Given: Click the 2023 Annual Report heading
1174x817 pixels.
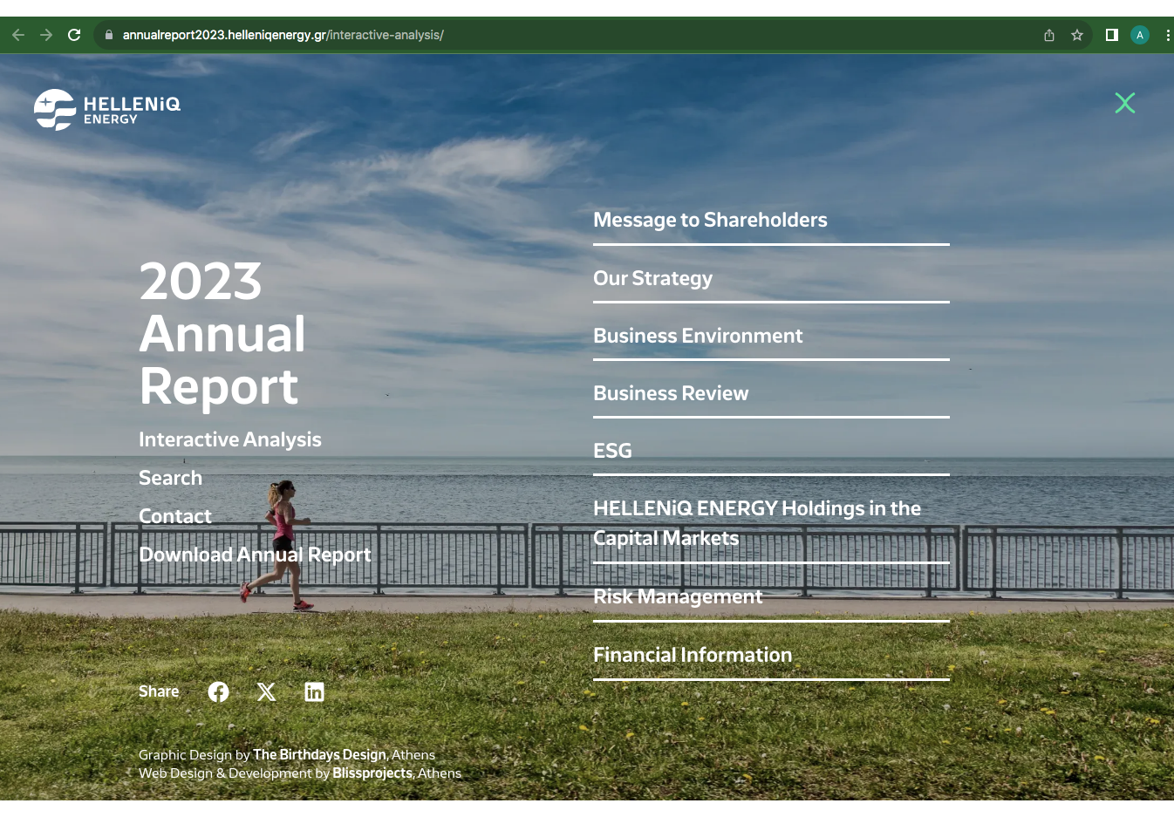Looking at the screenshot, I should pos(222,334).
